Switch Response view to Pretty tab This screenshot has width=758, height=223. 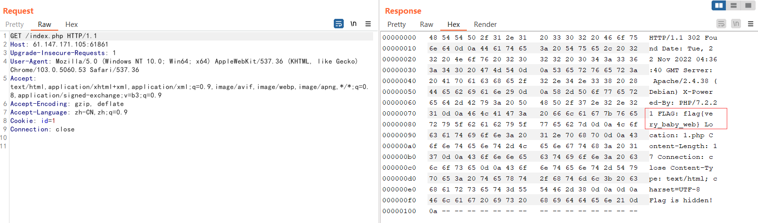tap(396, 25)
